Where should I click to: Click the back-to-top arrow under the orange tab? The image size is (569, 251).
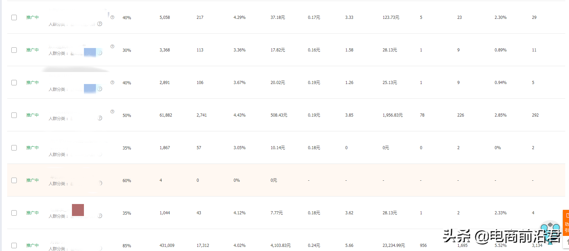567,242
